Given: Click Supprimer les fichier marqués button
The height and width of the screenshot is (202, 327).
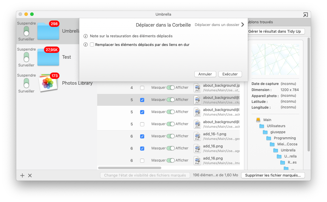Looking at the screenshot, I should (x=273, y=175).
